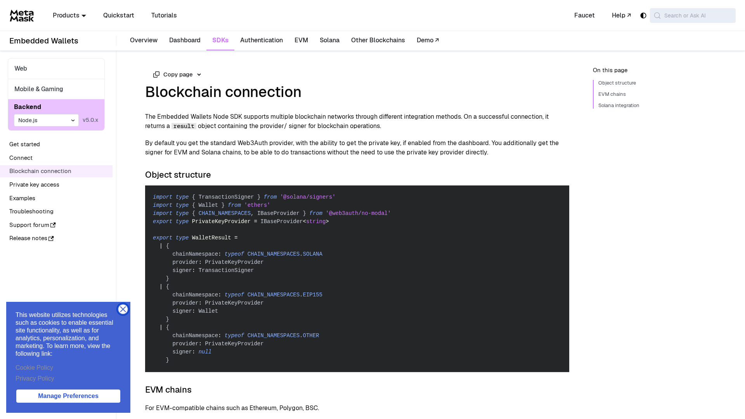Switch to the Overview tab

(144, 40)
